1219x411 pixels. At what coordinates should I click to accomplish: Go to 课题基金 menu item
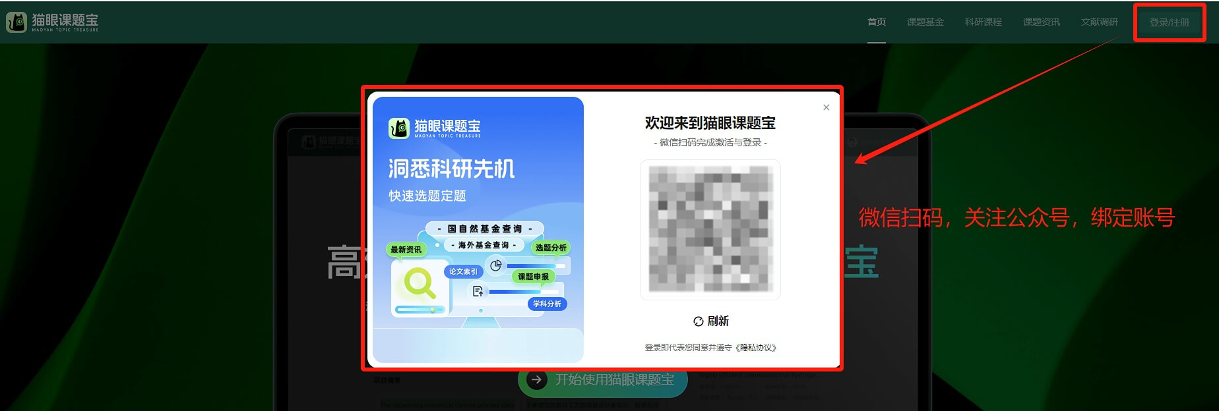coord(925,22)
